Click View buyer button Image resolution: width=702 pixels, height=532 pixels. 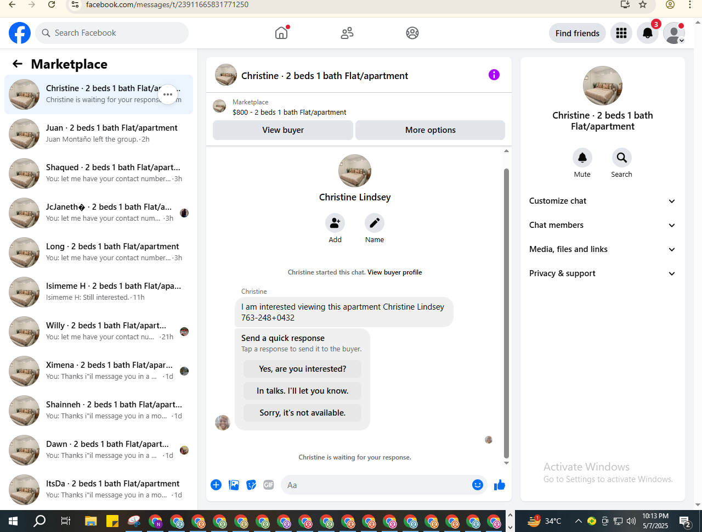tap(283, 130)
